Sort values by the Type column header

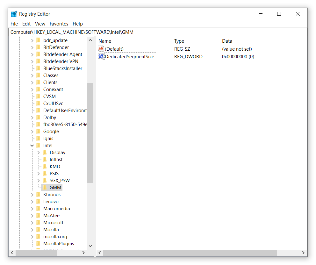[179, 41]
